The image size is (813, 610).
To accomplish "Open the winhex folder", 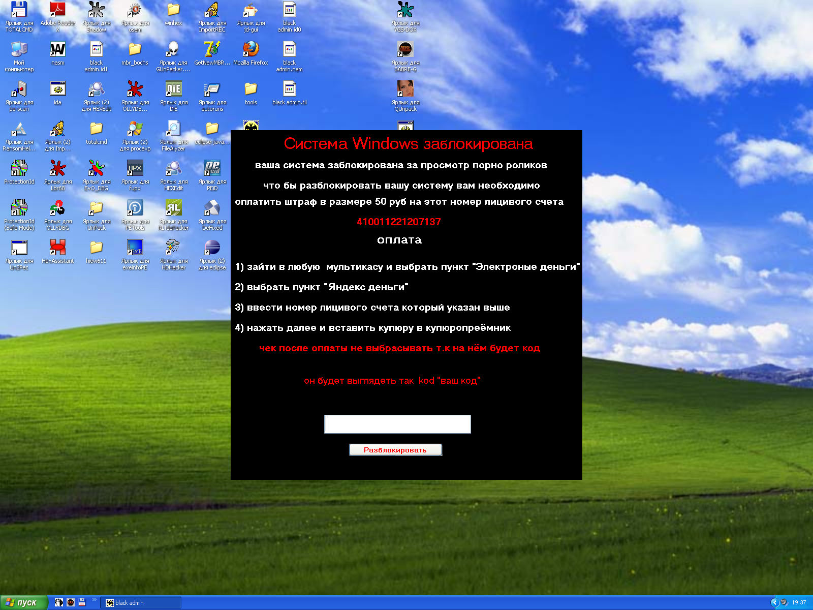I will (x=173, y=9).
